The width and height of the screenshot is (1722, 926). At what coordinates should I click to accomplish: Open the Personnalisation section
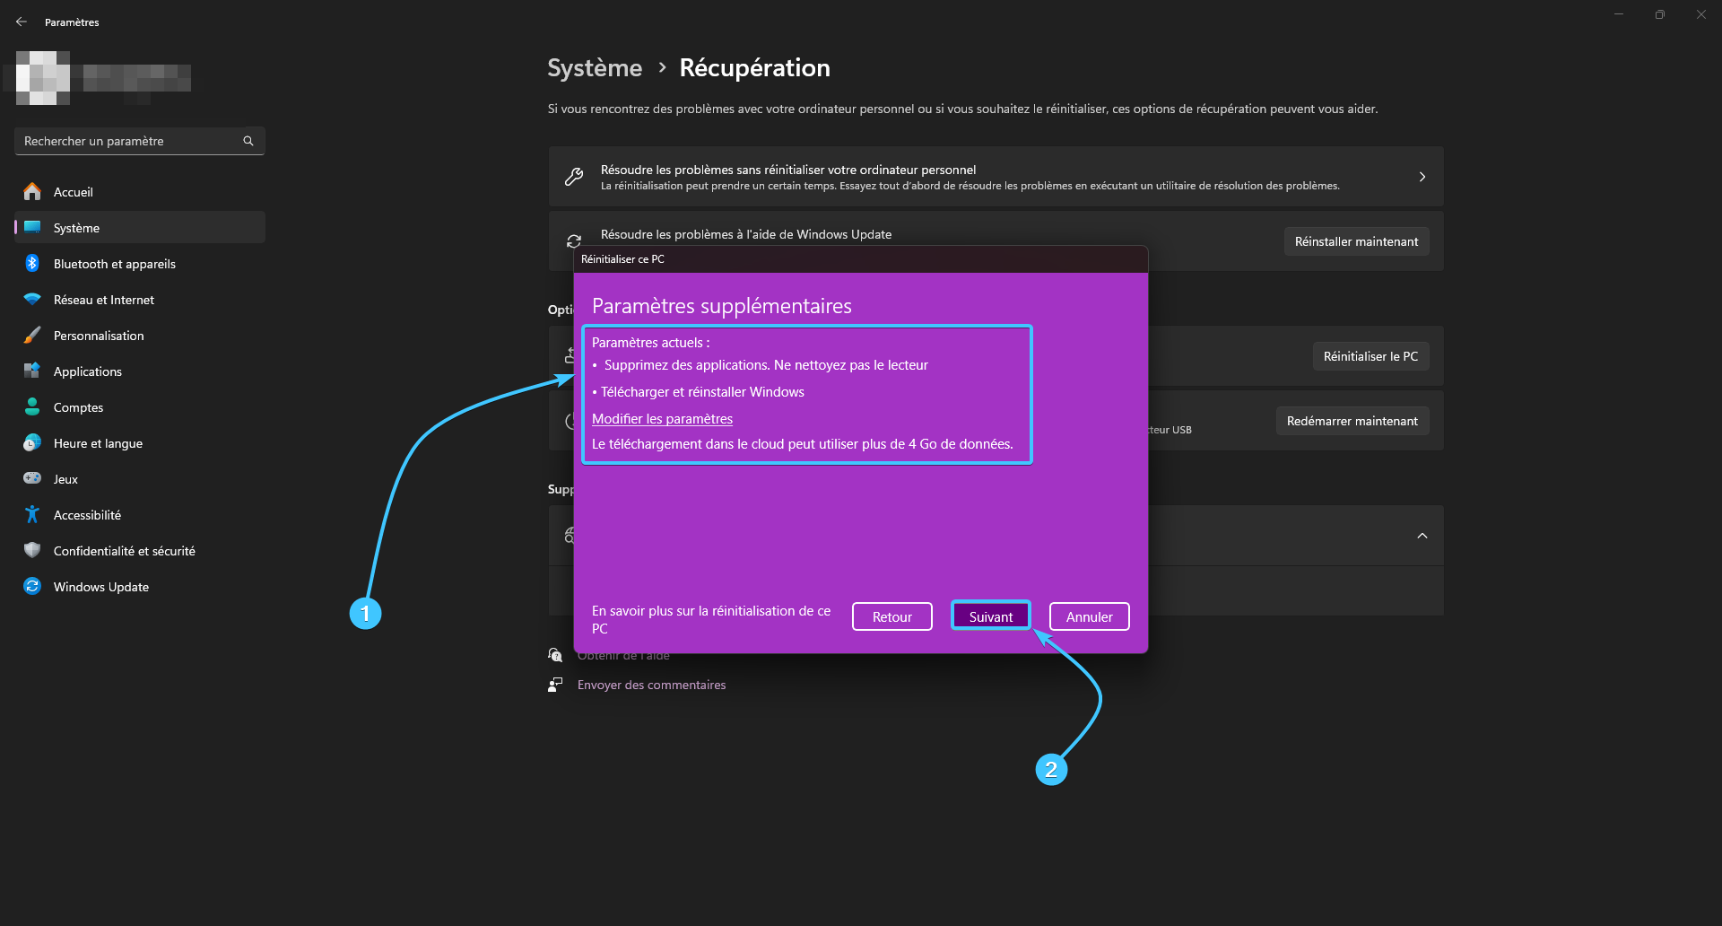tap(140, 335)
